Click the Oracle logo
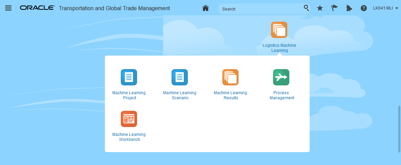 click(37, 8)
